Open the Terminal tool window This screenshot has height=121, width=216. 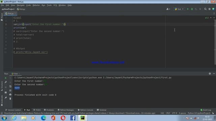(102, 110)
